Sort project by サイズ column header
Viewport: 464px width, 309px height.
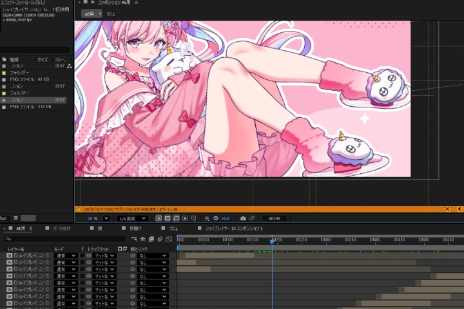(x=43, y=60)
